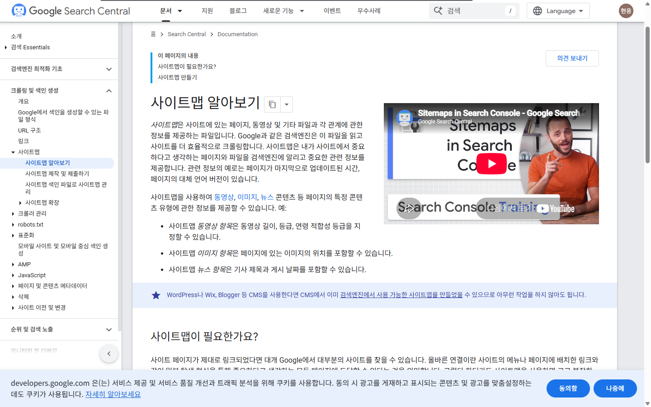This screenshot has height=407, width=651.
Task: Click the star icon in the note box
Action: click(156, 295)
